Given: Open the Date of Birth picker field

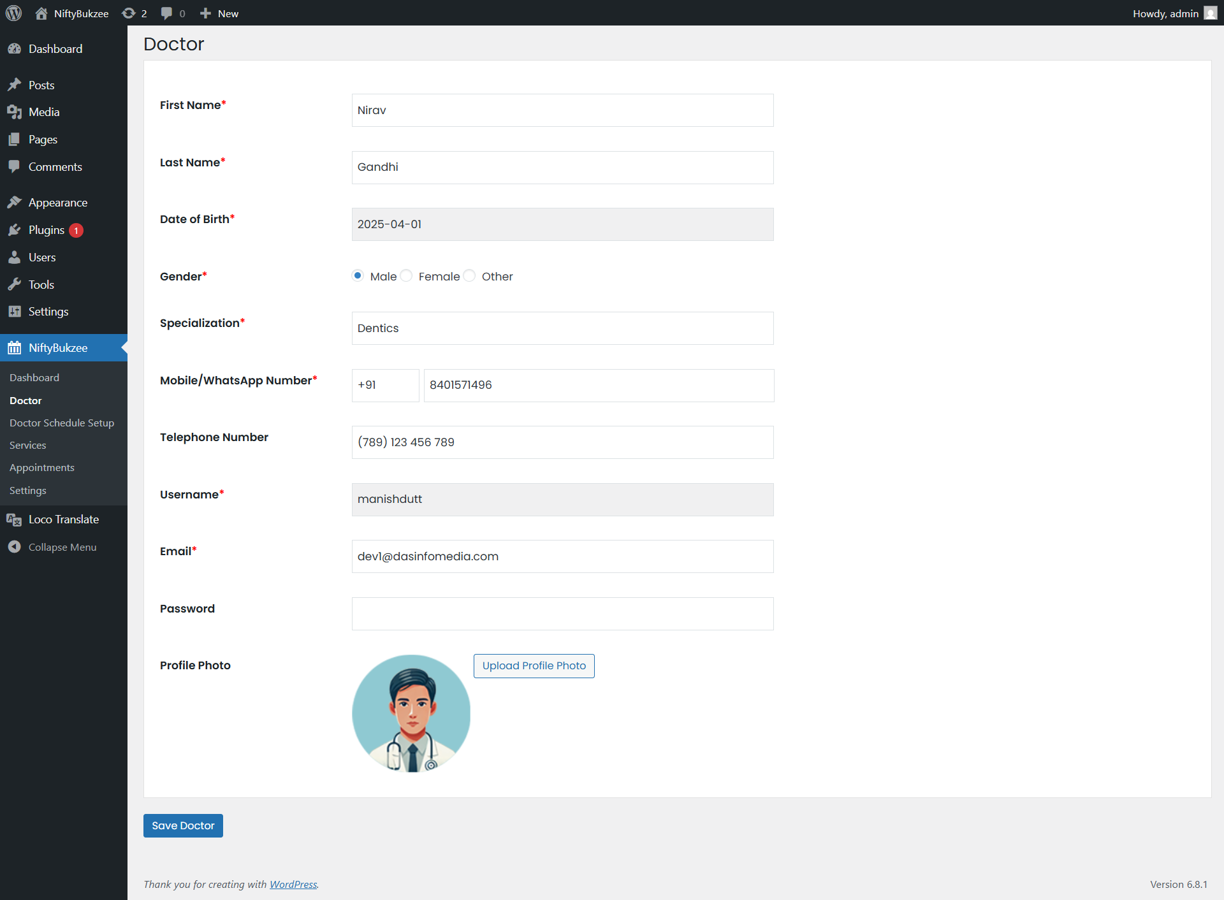Looking at the screenshot, I should (x=562, y=224).
